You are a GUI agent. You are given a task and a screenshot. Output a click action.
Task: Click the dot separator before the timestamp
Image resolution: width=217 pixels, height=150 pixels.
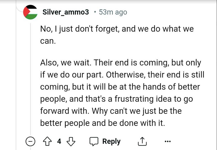94,12
